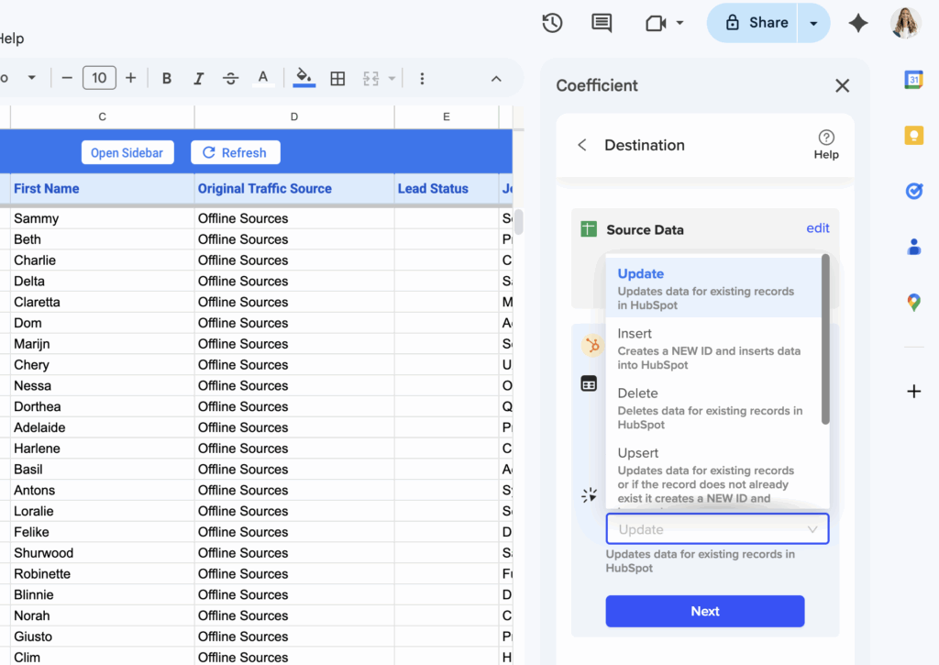This screenshot has width=939, height=665.
Task: Ask Gemini with the sparkle icon
Action: [x=858, y=23]
